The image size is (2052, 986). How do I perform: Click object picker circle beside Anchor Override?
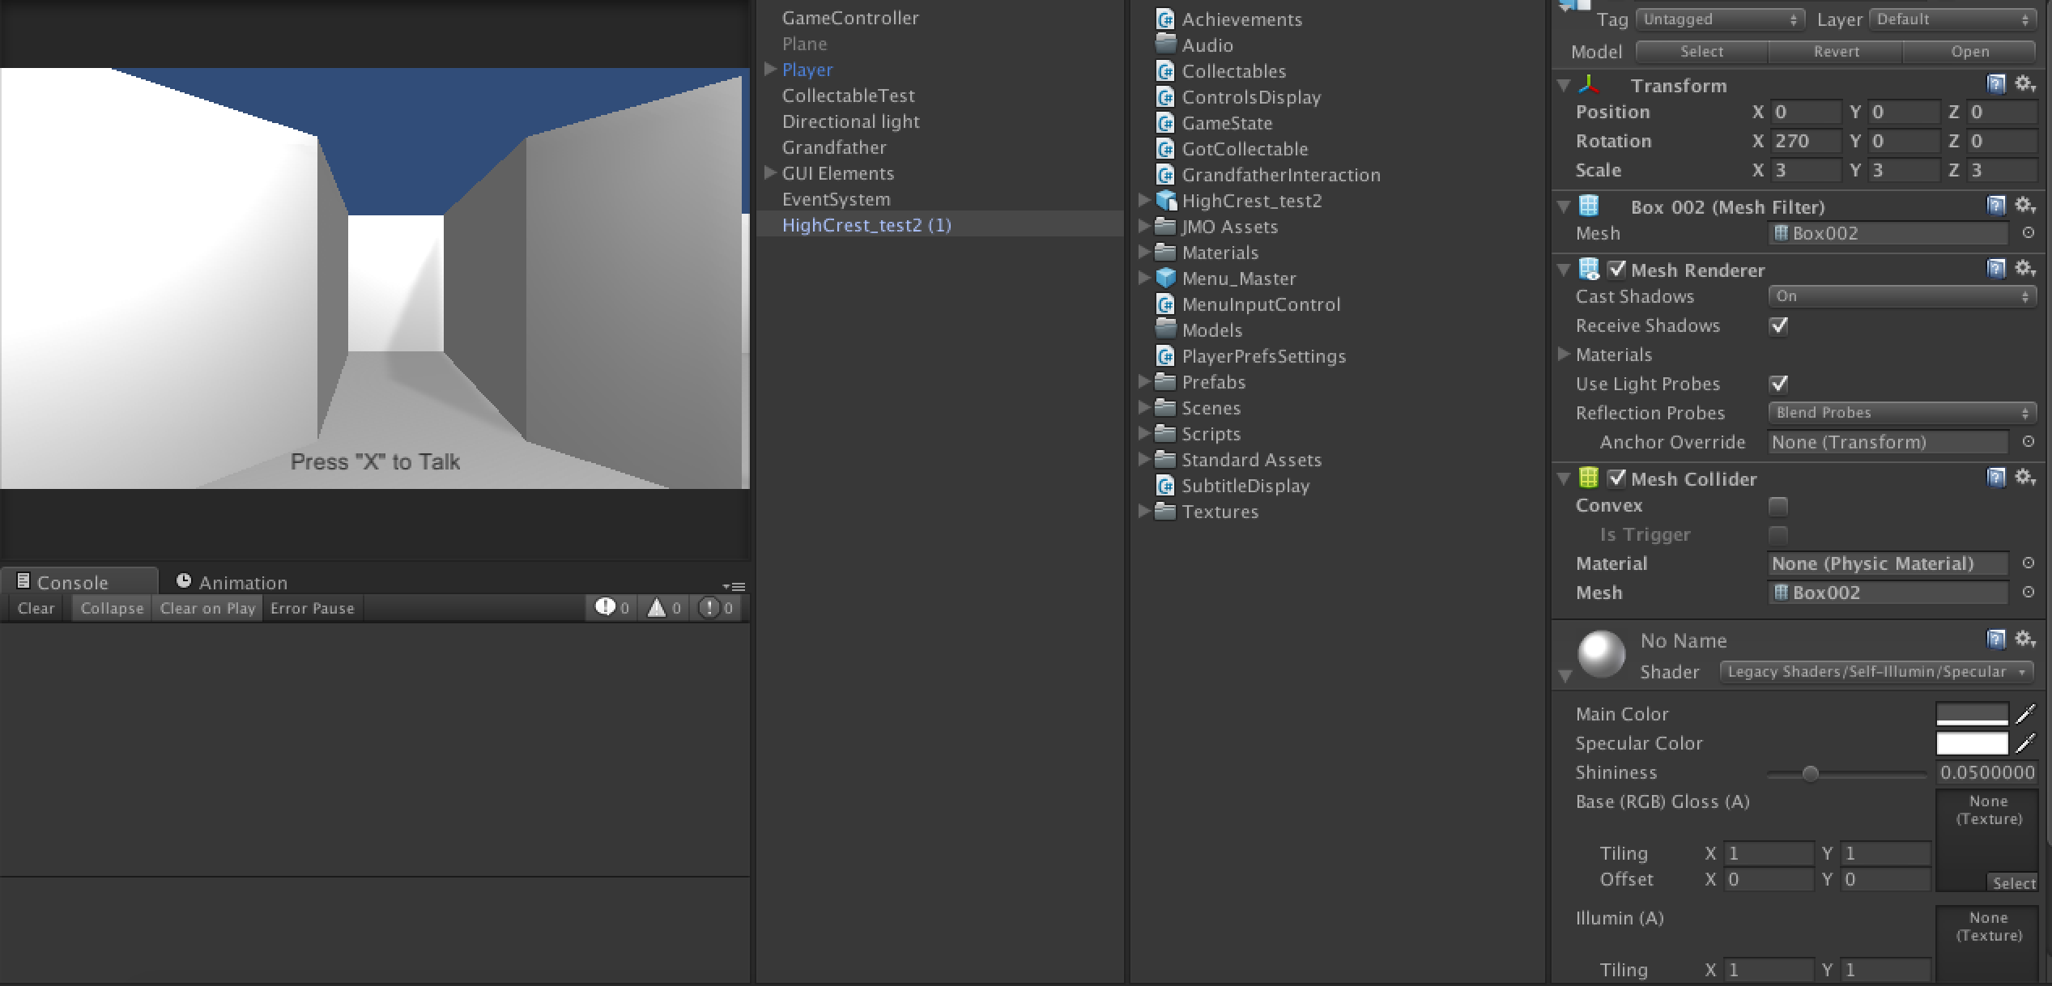(2028, 442)
